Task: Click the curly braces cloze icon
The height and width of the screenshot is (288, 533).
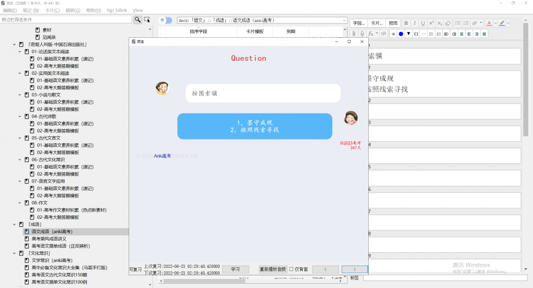Action: (x=416, y=34)
